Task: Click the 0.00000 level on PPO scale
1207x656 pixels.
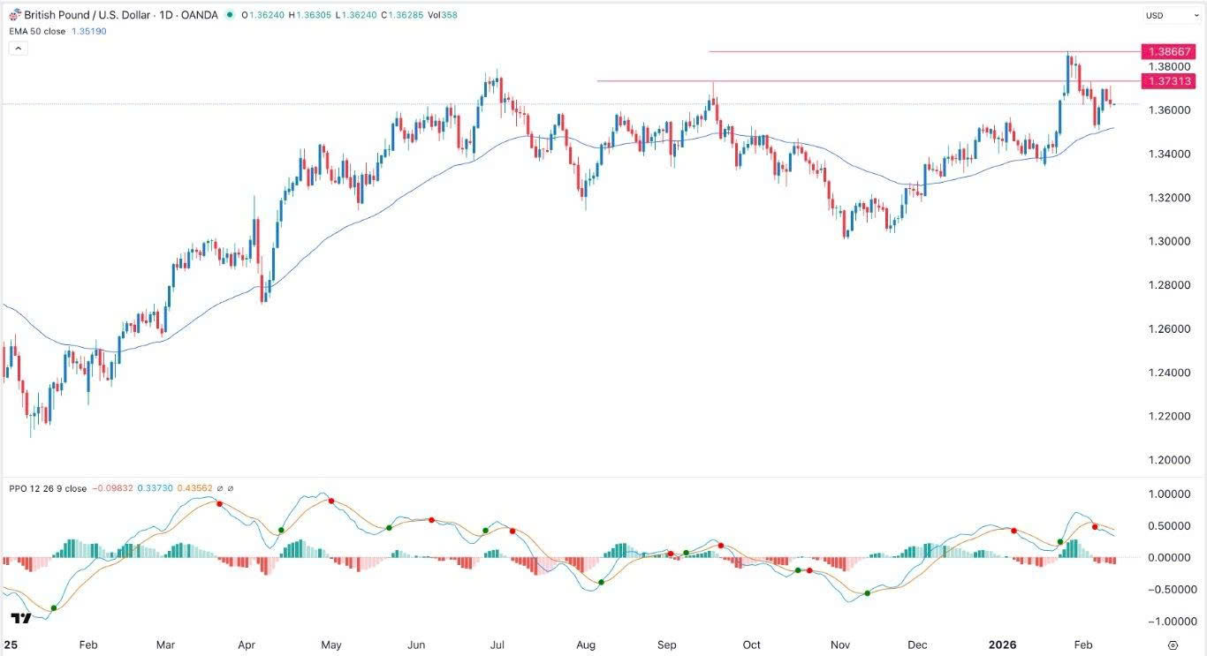Action: click(x=1167, y=557)
